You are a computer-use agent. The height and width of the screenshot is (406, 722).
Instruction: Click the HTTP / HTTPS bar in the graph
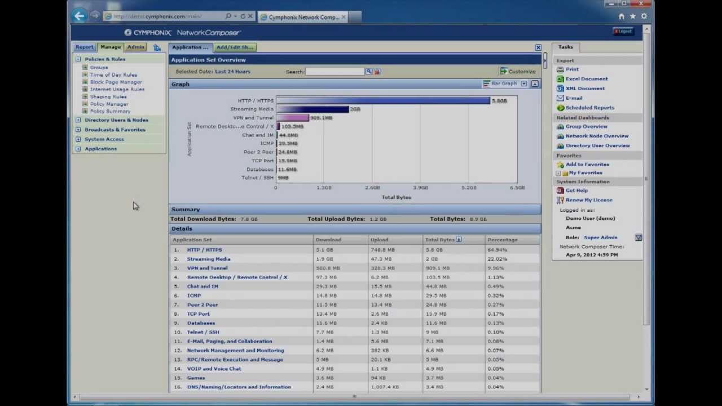pos(383,100)
